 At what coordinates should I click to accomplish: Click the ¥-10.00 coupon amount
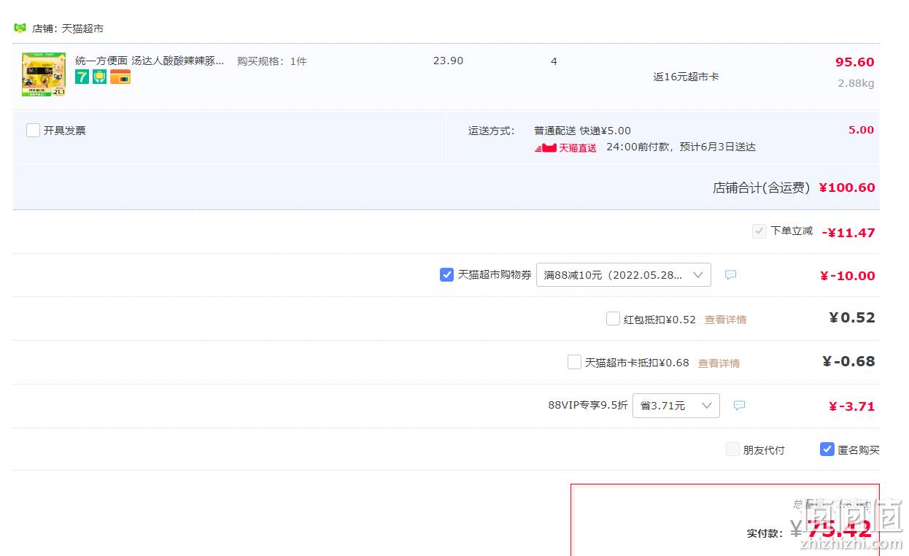click(847, 276)
